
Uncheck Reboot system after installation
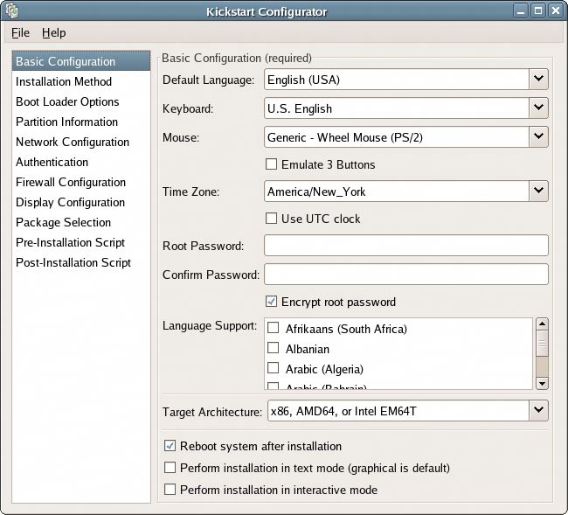(x=171, y=446)
